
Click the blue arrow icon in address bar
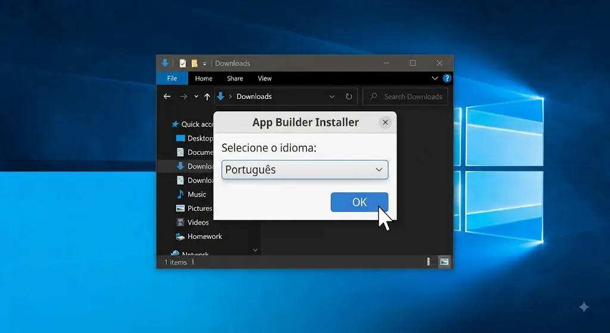[220, 96]
